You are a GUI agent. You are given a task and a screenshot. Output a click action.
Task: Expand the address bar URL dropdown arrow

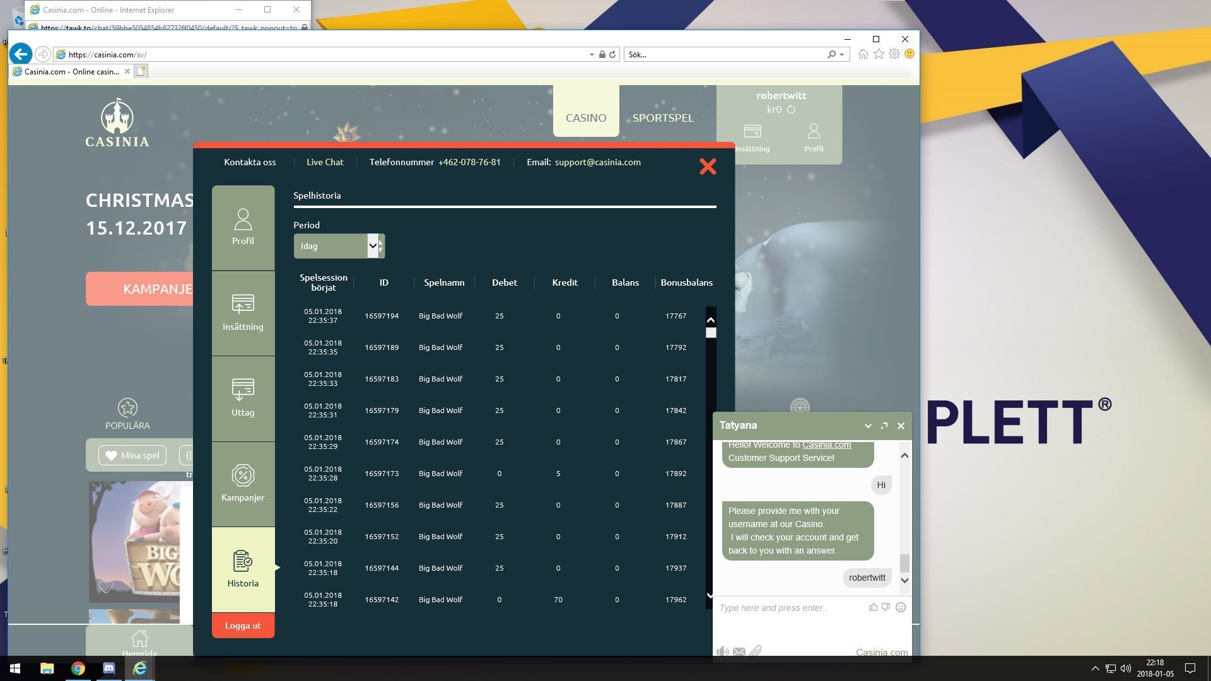coord(592,55)
